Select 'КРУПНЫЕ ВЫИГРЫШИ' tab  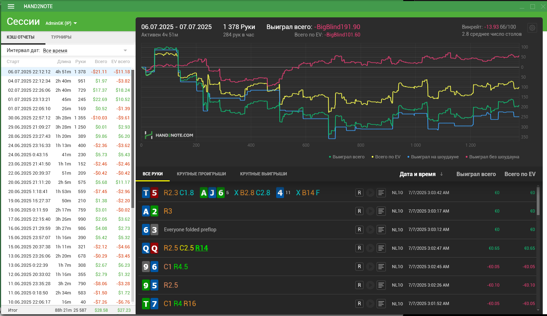click(263, 174)
